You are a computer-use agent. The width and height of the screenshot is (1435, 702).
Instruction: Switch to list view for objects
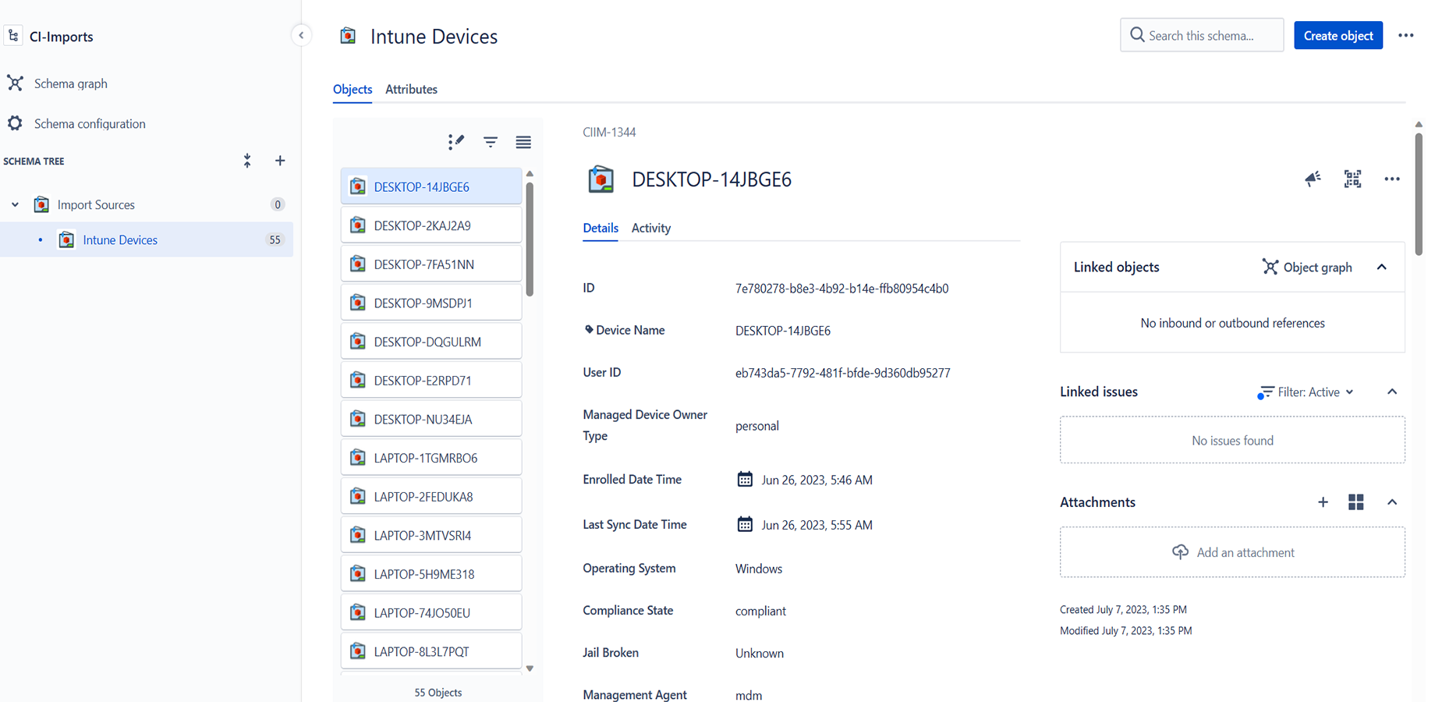(523, 142)
